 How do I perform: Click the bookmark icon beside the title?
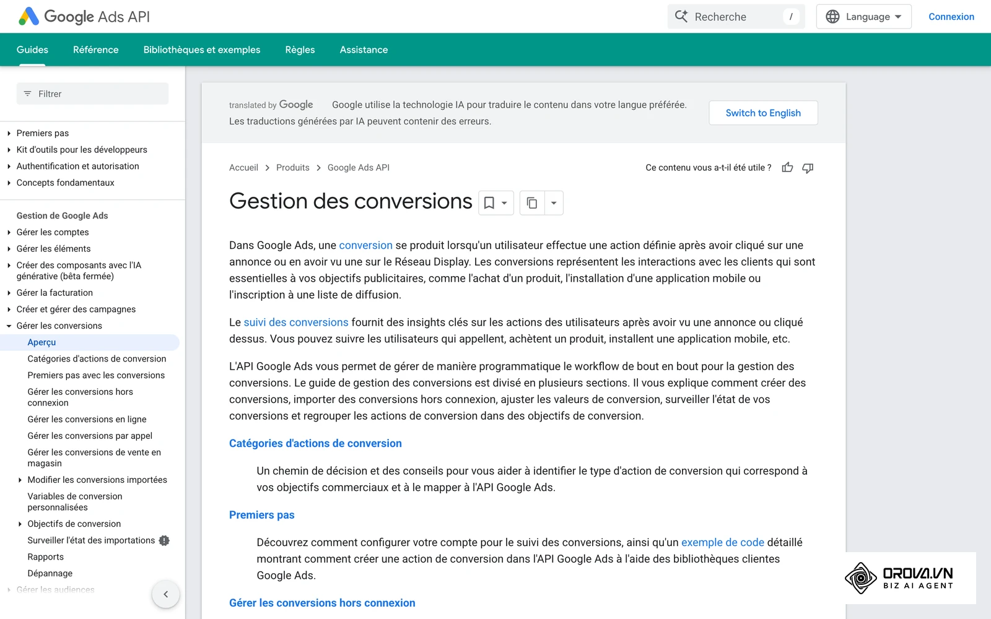click(489, 203)
